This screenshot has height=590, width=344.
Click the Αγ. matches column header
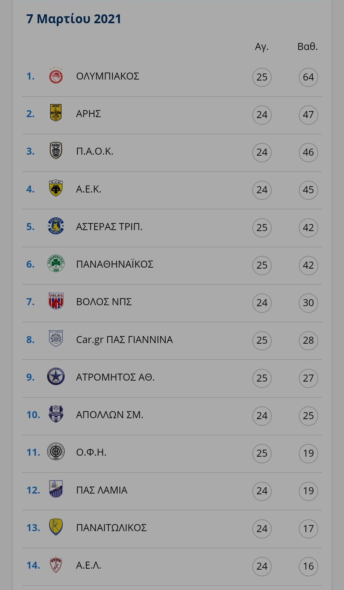[x=262, y=47]
